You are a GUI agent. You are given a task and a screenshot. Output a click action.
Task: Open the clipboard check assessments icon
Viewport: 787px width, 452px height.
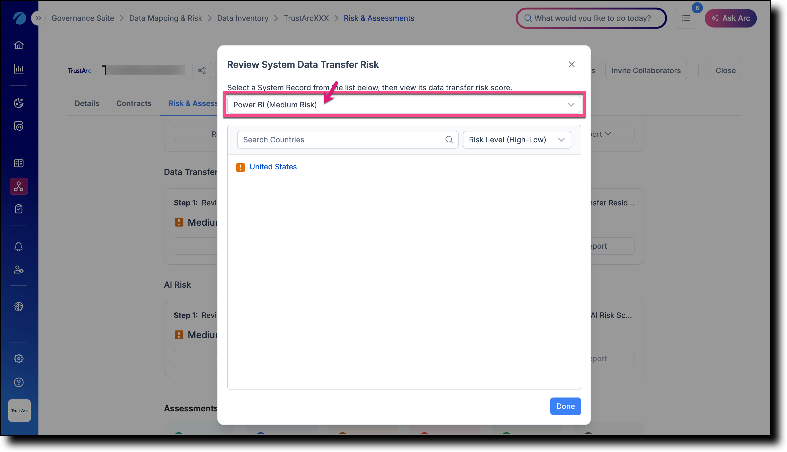coord(19,209)
